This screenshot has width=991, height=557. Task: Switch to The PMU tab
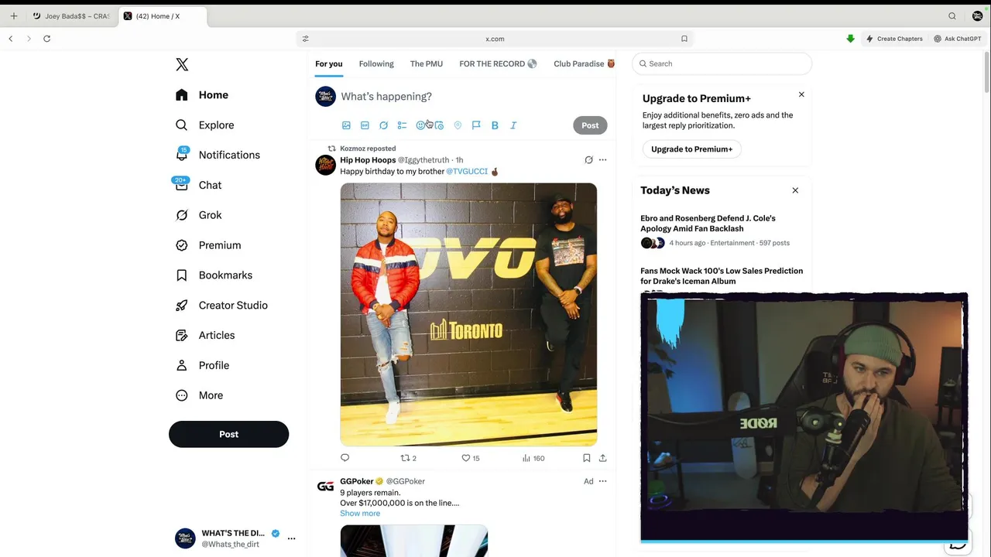[x=427, y=63]
